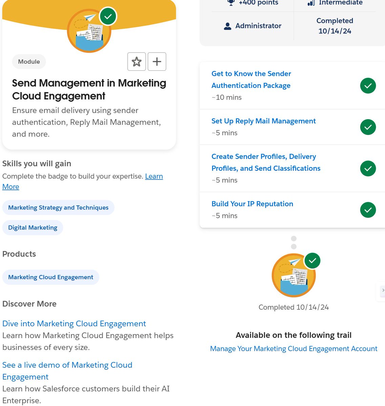The image size is (385, 406).
Task: Open Set Up Reply Mail Management unit
Action: click(263, 121)
